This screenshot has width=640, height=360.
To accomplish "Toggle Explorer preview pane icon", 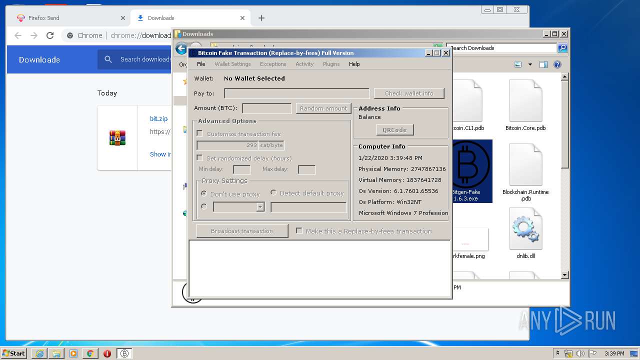I will 543,64.
